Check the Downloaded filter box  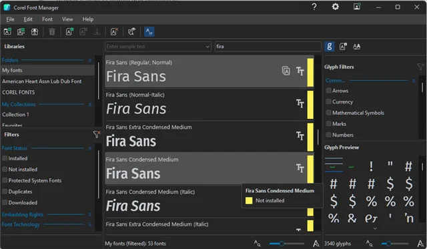pos(5,202)
